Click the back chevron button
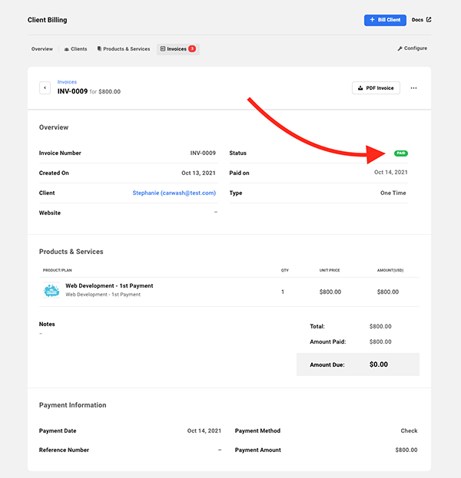461x478 pixels. [x=45, y=88]
